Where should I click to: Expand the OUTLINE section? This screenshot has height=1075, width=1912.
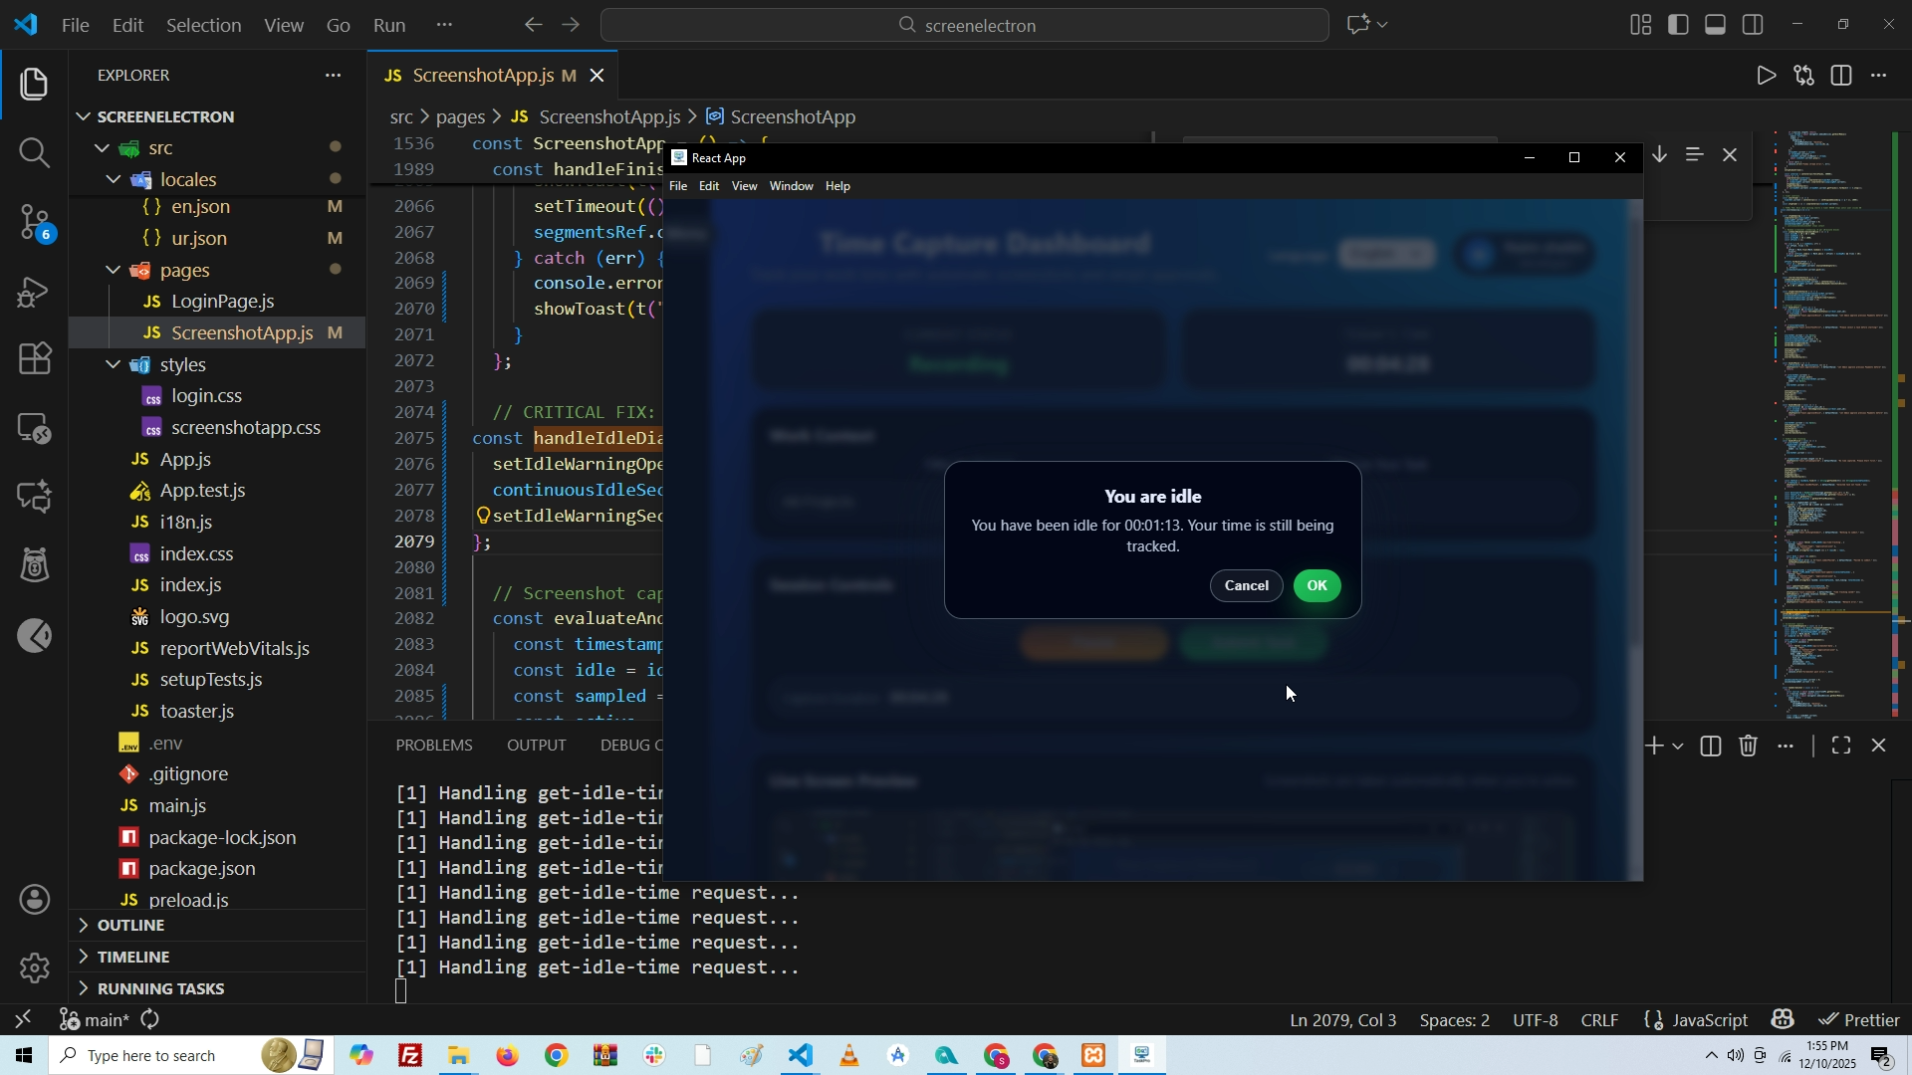pyautogui.click(x=130, y=925)
